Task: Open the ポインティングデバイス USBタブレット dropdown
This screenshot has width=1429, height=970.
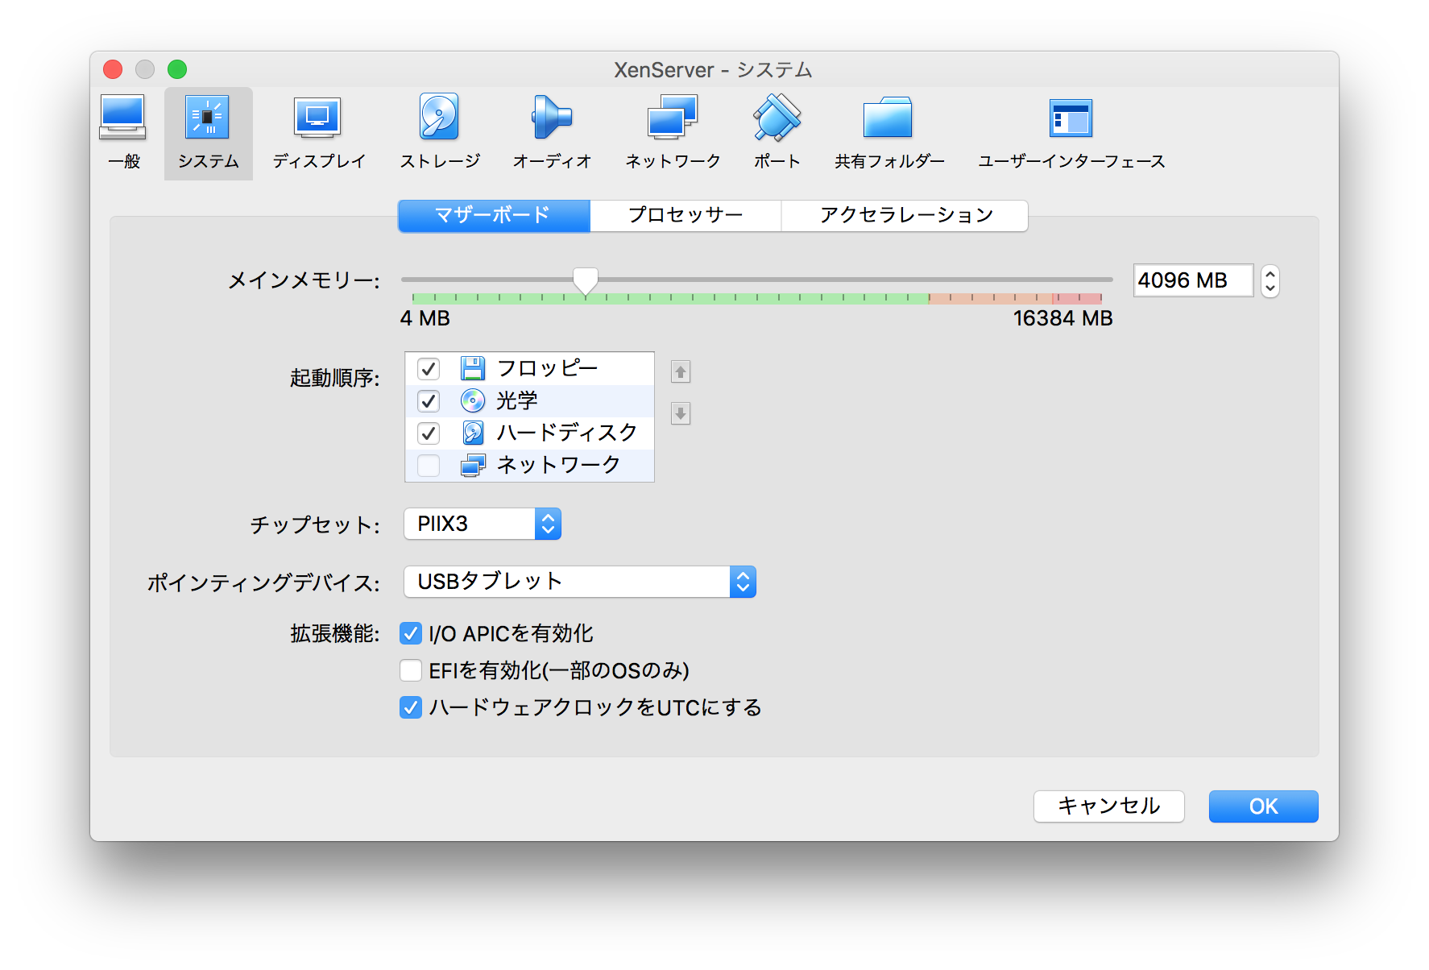Action: (580, 582)
